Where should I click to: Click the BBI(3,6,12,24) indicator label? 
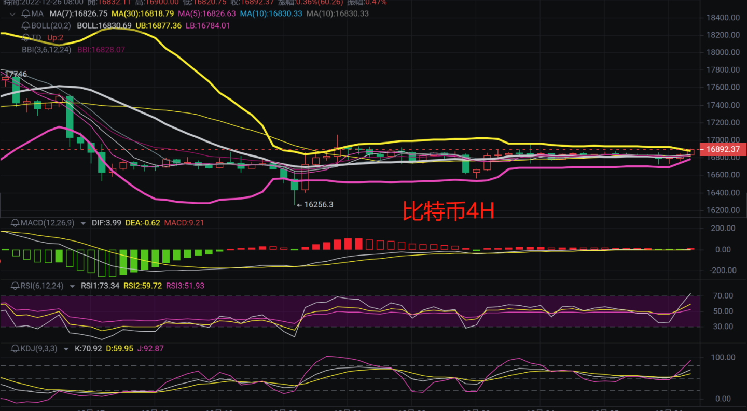pyautogui.click(x=46, y=50)
